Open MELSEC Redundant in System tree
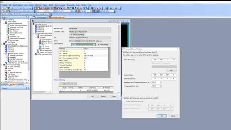231x130 pixels. pyautogui.click(x=16, y=59)
